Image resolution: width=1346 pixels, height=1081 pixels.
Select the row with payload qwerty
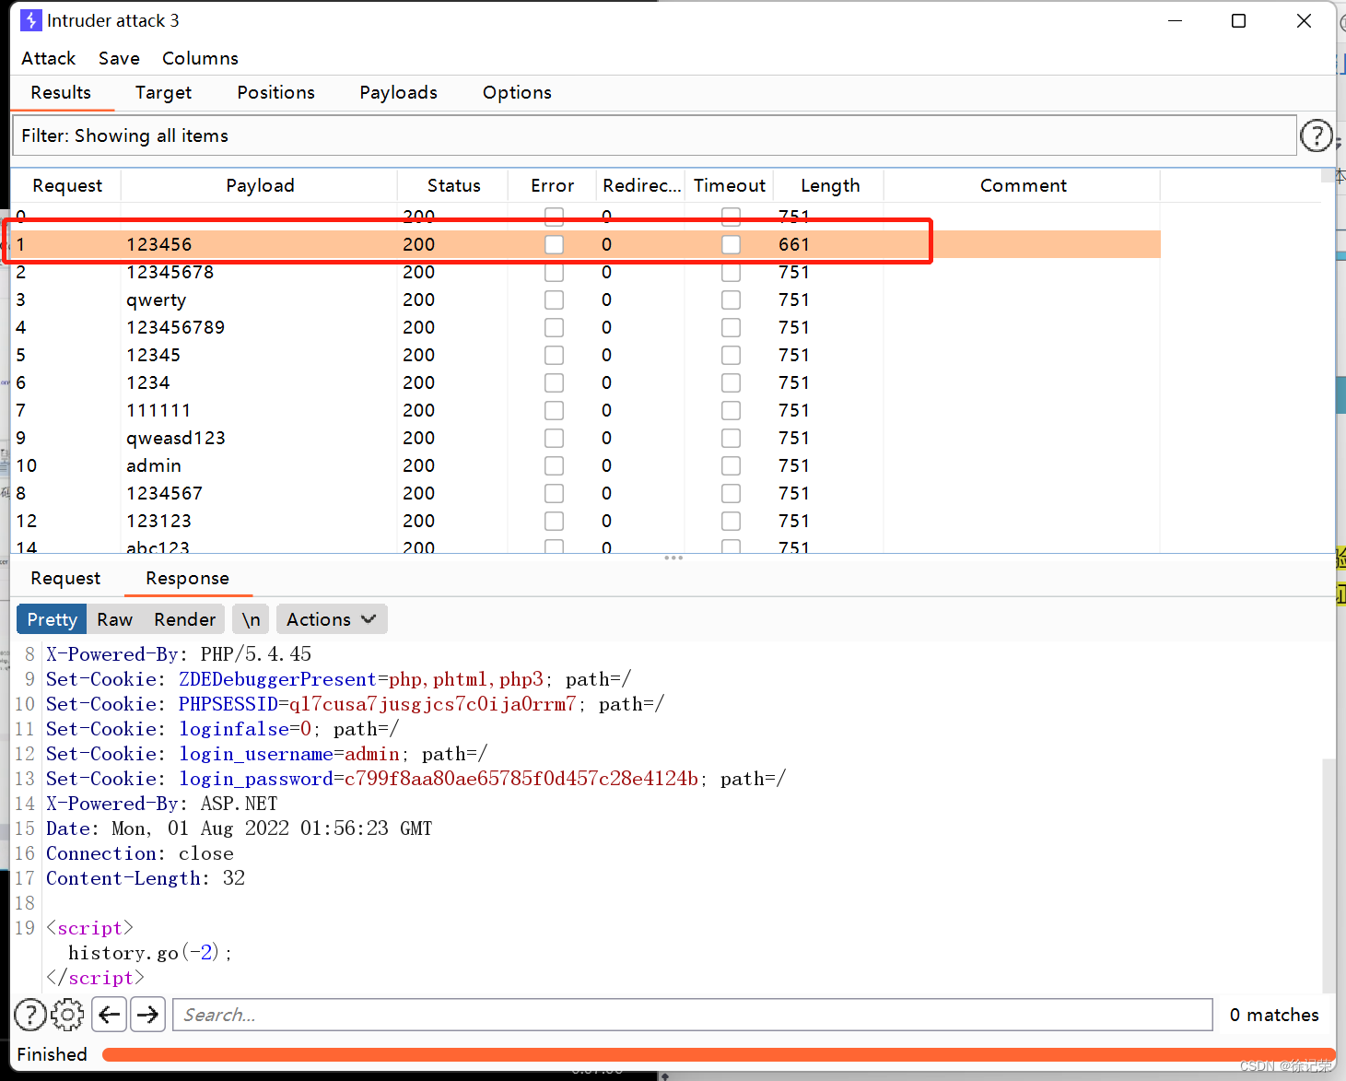586,300
